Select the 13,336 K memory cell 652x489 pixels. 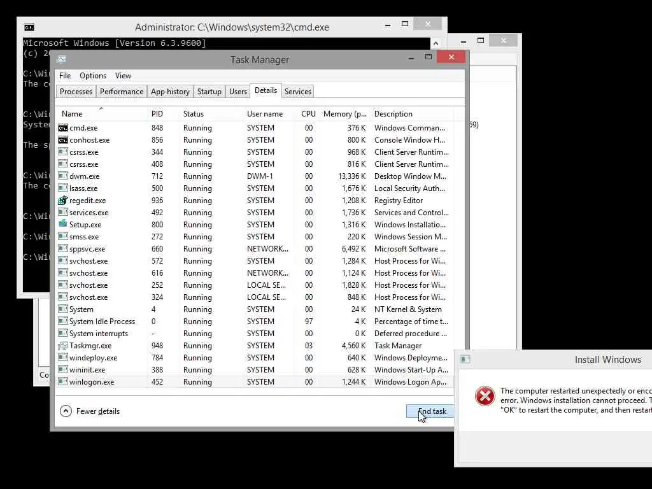[x=351, y=176]
